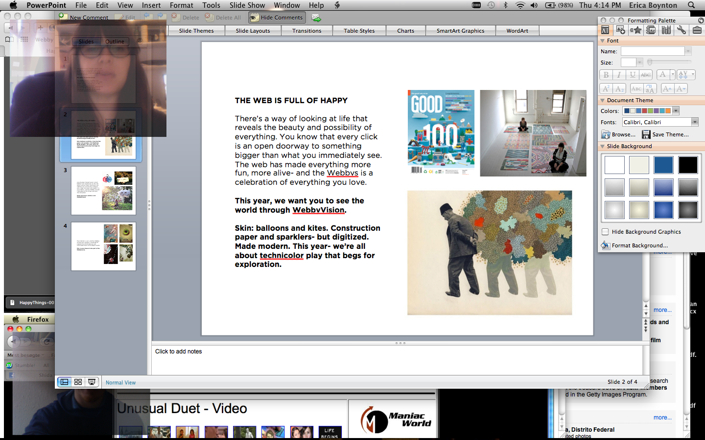Select the white slide background swatch
The image size is (705, 440).
coord(614,165)
